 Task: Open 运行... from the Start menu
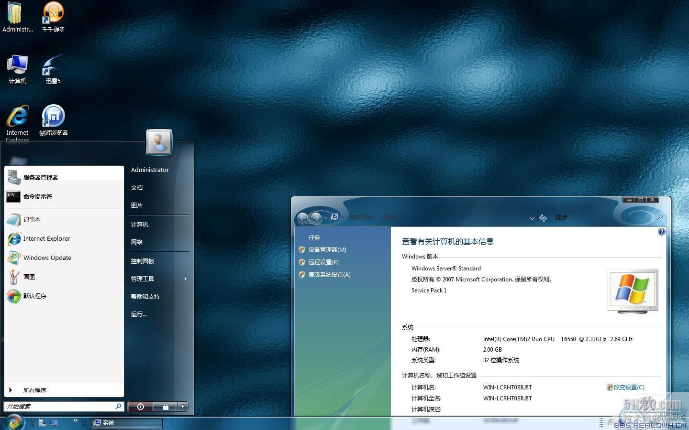tap(139, 314)
